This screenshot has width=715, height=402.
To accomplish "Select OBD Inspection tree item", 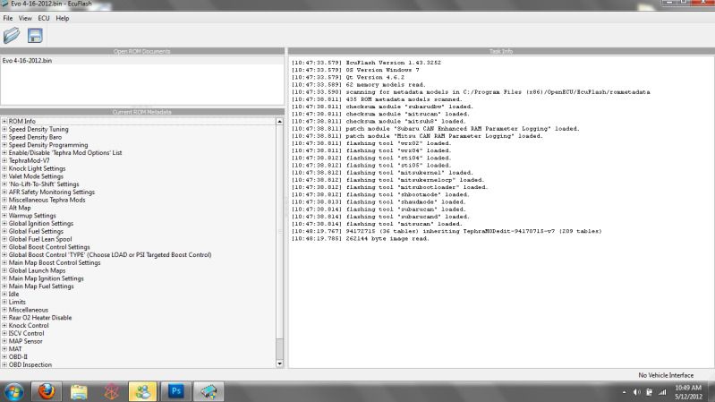I will pos(30,364).
